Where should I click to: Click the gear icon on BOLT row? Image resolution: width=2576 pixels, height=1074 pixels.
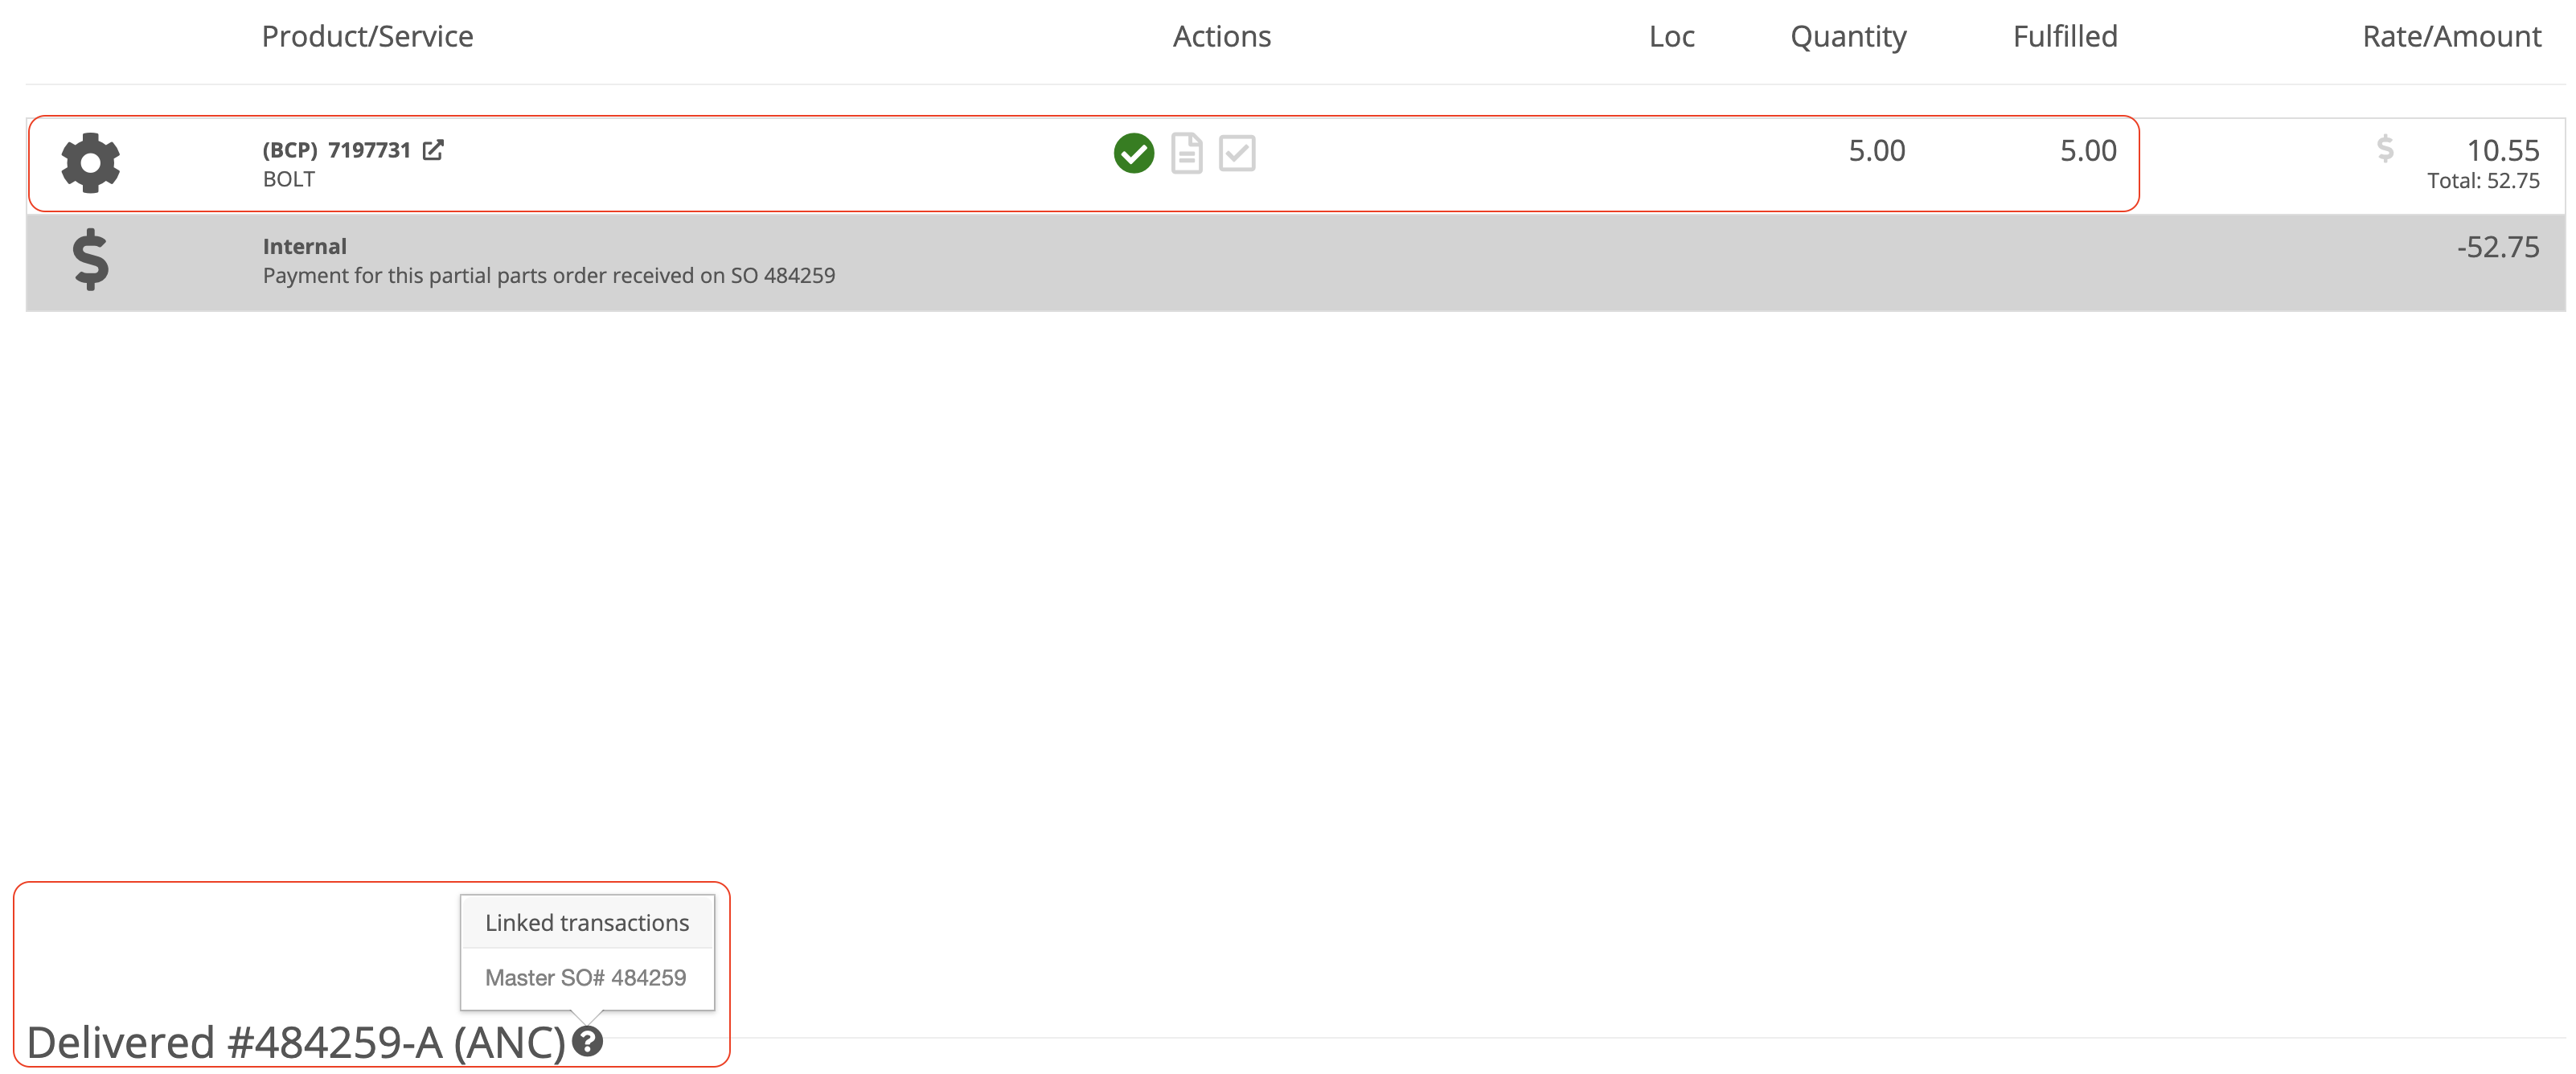pos(90,163)
